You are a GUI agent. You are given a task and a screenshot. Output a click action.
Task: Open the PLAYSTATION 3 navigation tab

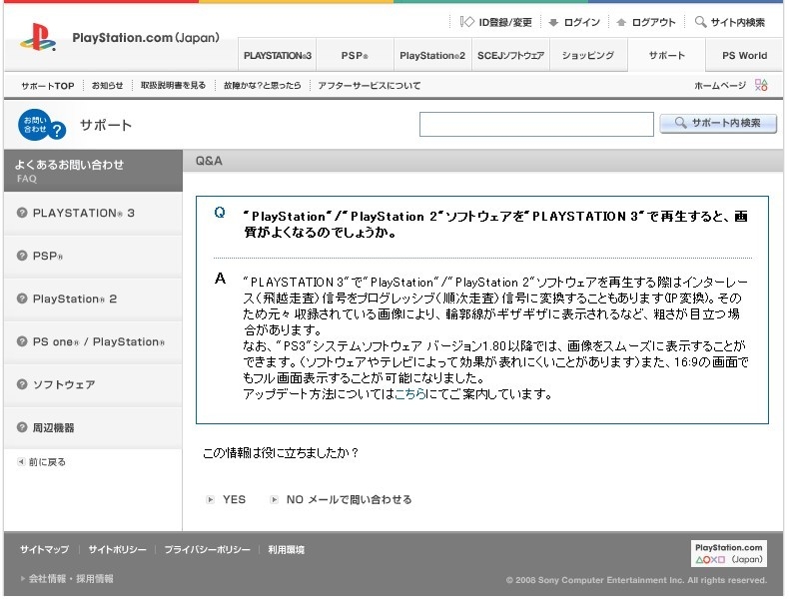tap(278, 55)
